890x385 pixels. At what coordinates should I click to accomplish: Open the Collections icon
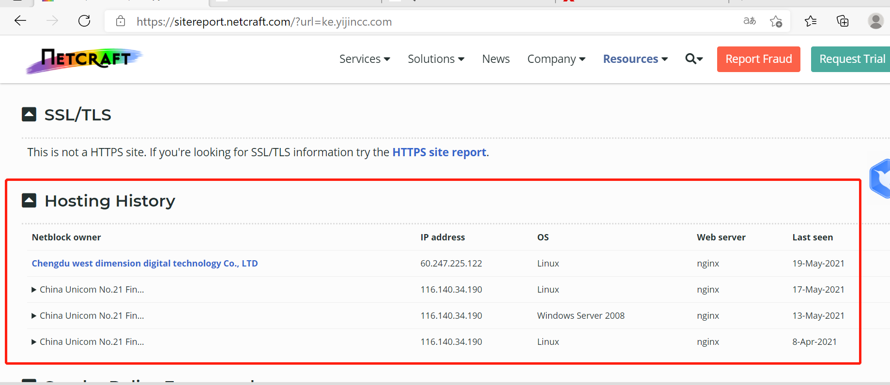[x=843, y=21]
